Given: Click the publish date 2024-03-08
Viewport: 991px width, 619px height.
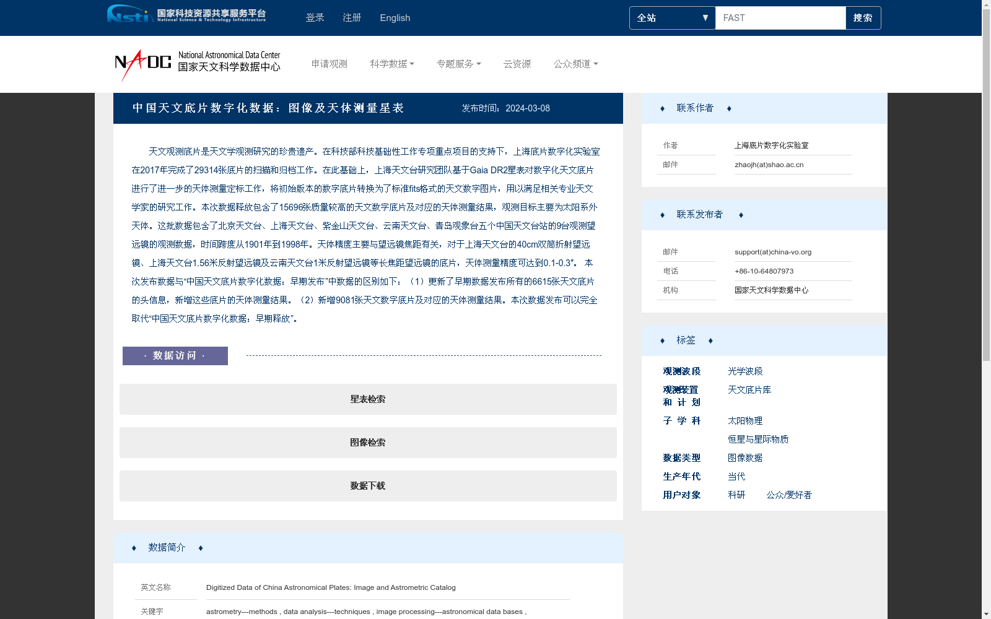Looking at the screenshot, I should coord(528,108).
